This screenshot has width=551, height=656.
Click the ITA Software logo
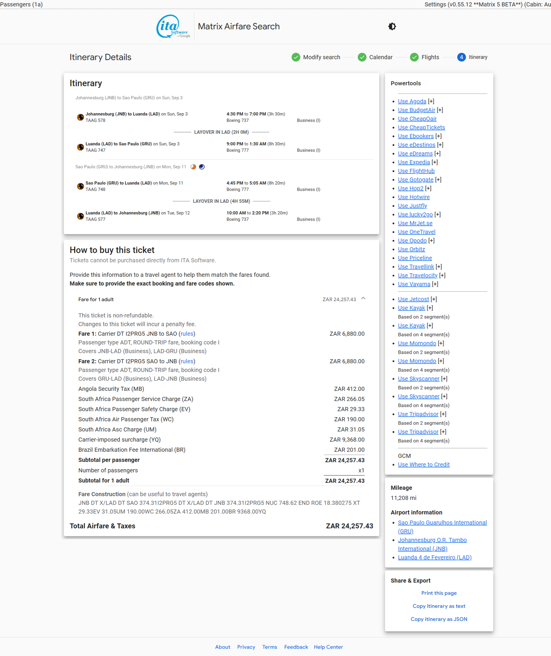pyautogui.click(x=173, y=27)
